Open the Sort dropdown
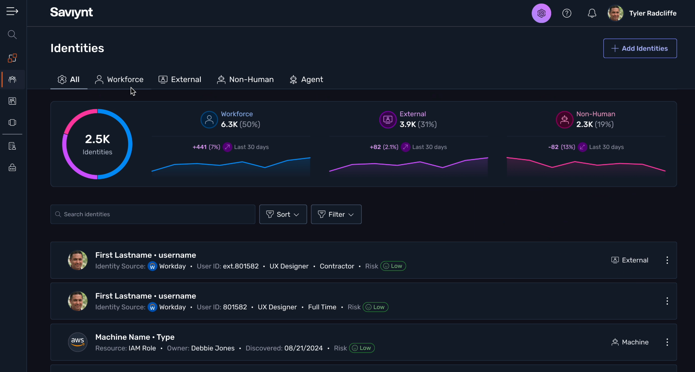Viewport: 695px width, 372px height. pyautogui.click(x=283, y=214)
